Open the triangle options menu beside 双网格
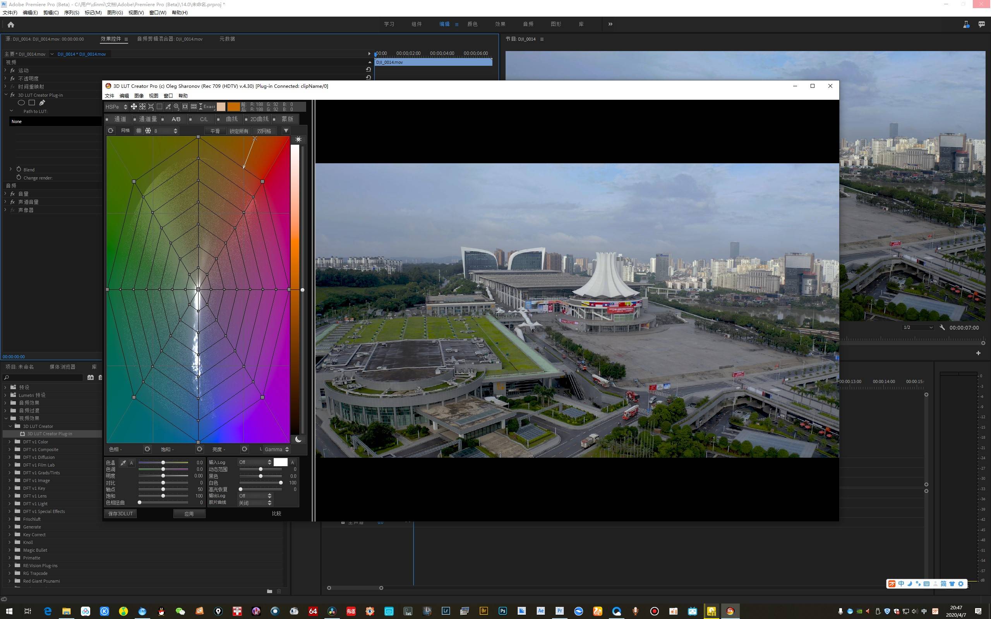 pos(286,131)
